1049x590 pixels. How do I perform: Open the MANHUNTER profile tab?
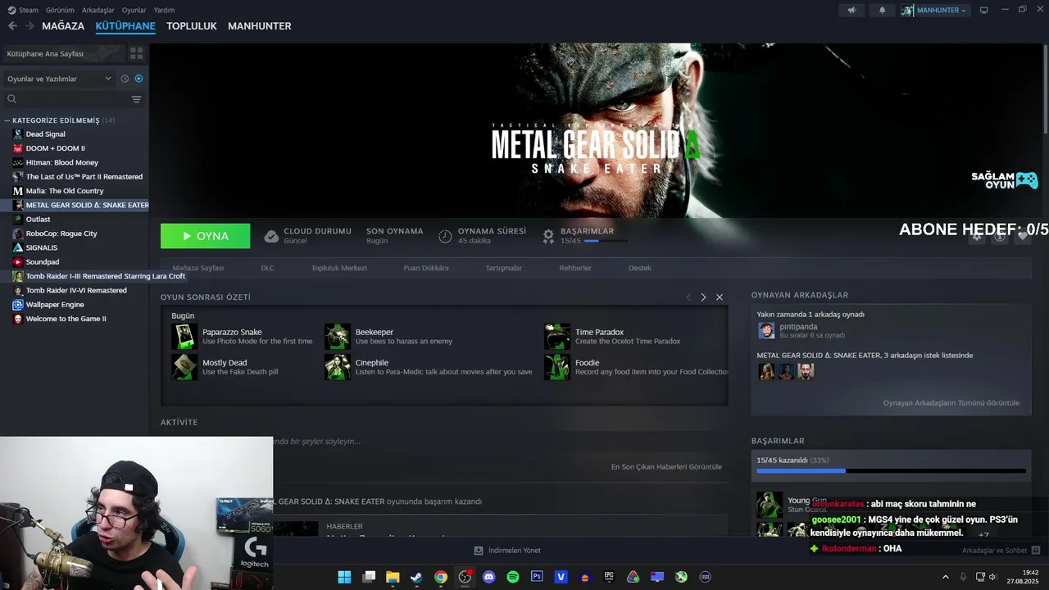[259, 26]
